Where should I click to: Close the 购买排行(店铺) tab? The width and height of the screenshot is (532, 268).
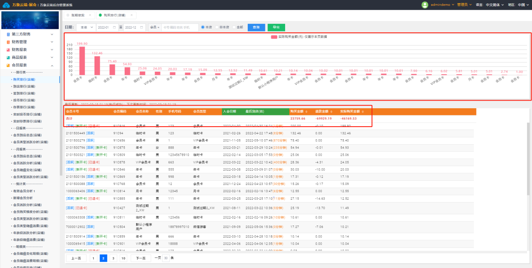[x=131, y=15]
